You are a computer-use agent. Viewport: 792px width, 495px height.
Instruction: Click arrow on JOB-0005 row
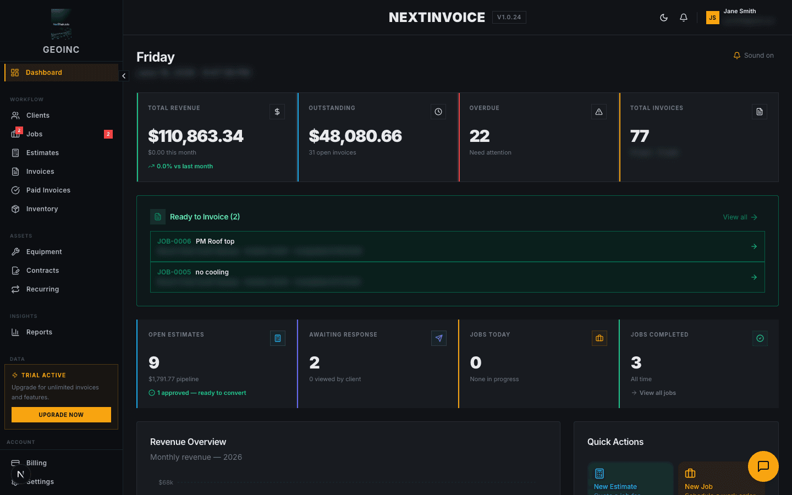tap(754, 277)
